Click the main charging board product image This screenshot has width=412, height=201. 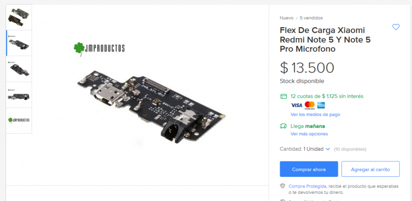tap(151, 106)
